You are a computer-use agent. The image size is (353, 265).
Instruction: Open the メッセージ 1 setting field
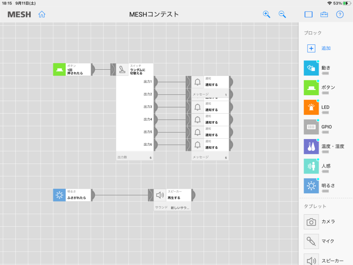click(210, 95)
